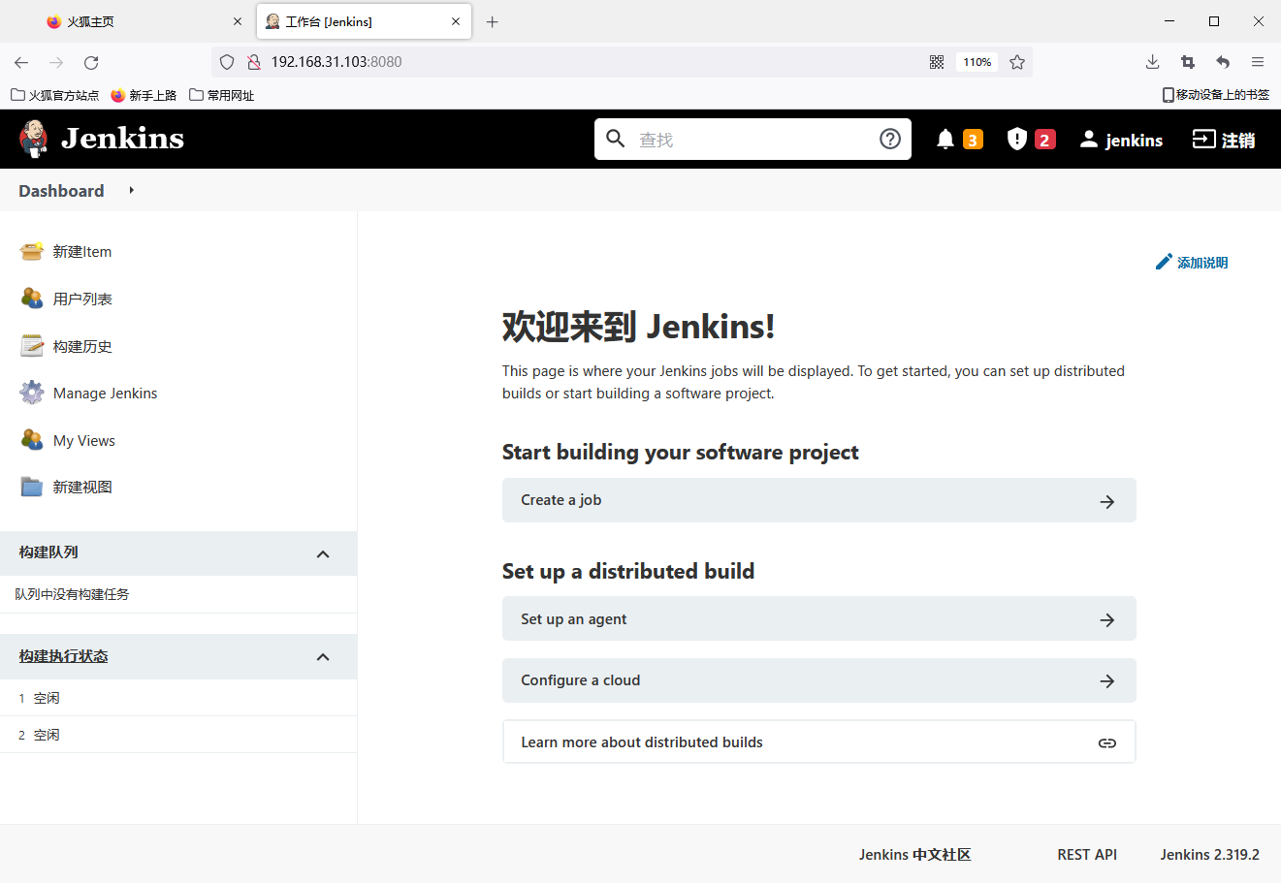Open the REST API footer link
Viewport: 1281px width, 883px height.
(1086, 854)
